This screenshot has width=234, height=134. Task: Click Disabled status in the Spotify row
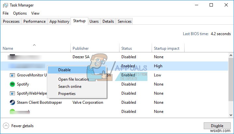point(129,84)
